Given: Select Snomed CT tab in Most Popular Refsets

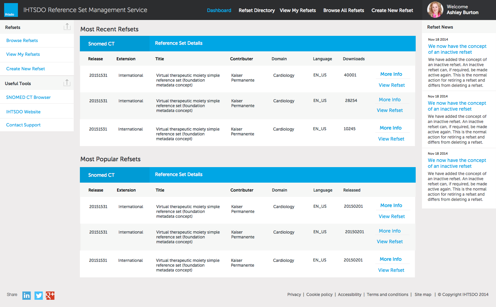Looking at the screenshot, I should tap(115, 175).
